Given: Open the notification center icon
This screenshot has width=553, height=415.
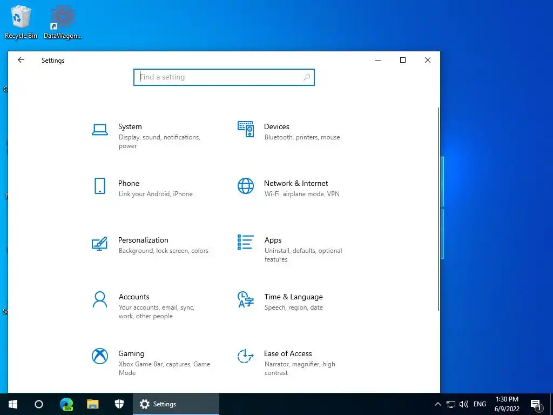Looking at the screenshot, I should 536,404.
